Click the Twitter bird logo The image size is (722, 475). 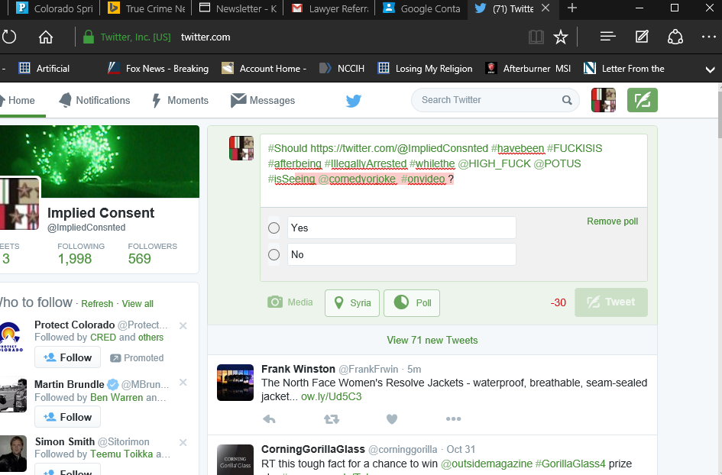pyautogui.click(x=354, y=100)
